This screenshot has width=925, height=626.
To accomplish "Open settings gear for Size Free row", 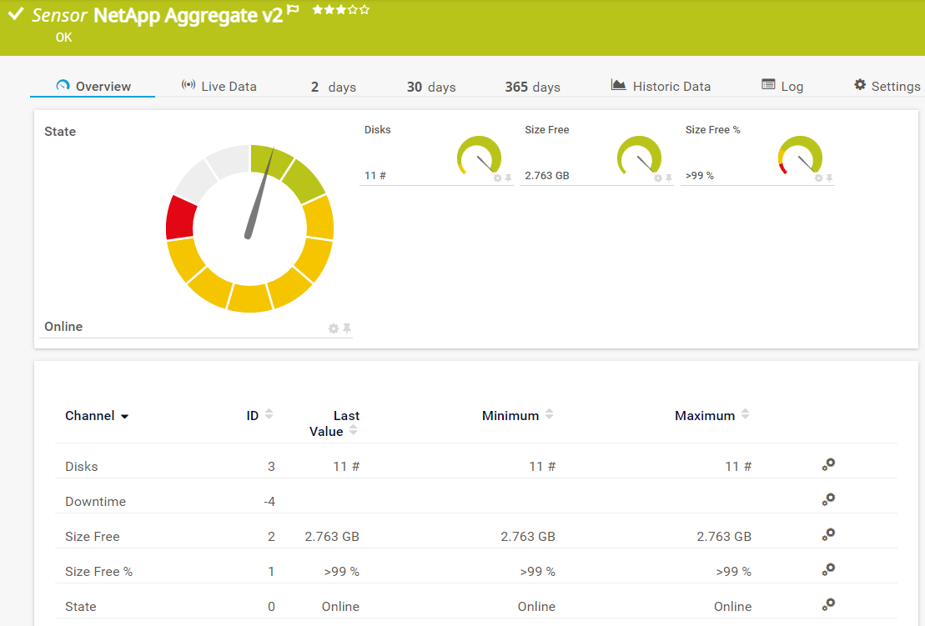I will [827, 535].
